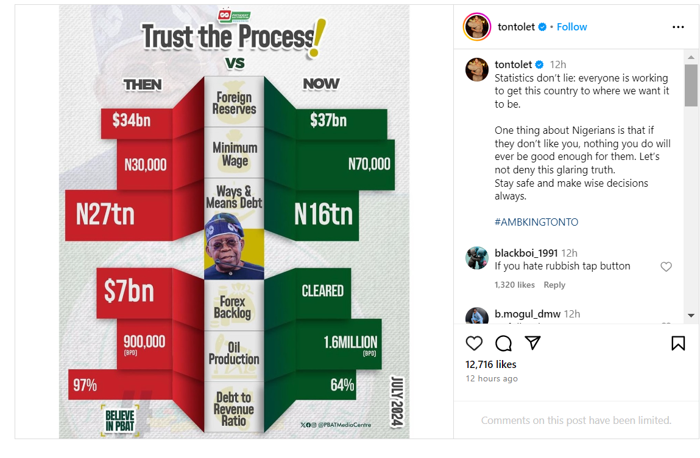This screenshot has height=458, width=700.
Task: Open b.mogul_dmw username link
Action: point(528,314)
